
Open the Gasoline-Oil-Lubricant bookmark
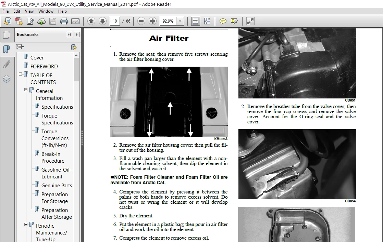click(57, 173)
